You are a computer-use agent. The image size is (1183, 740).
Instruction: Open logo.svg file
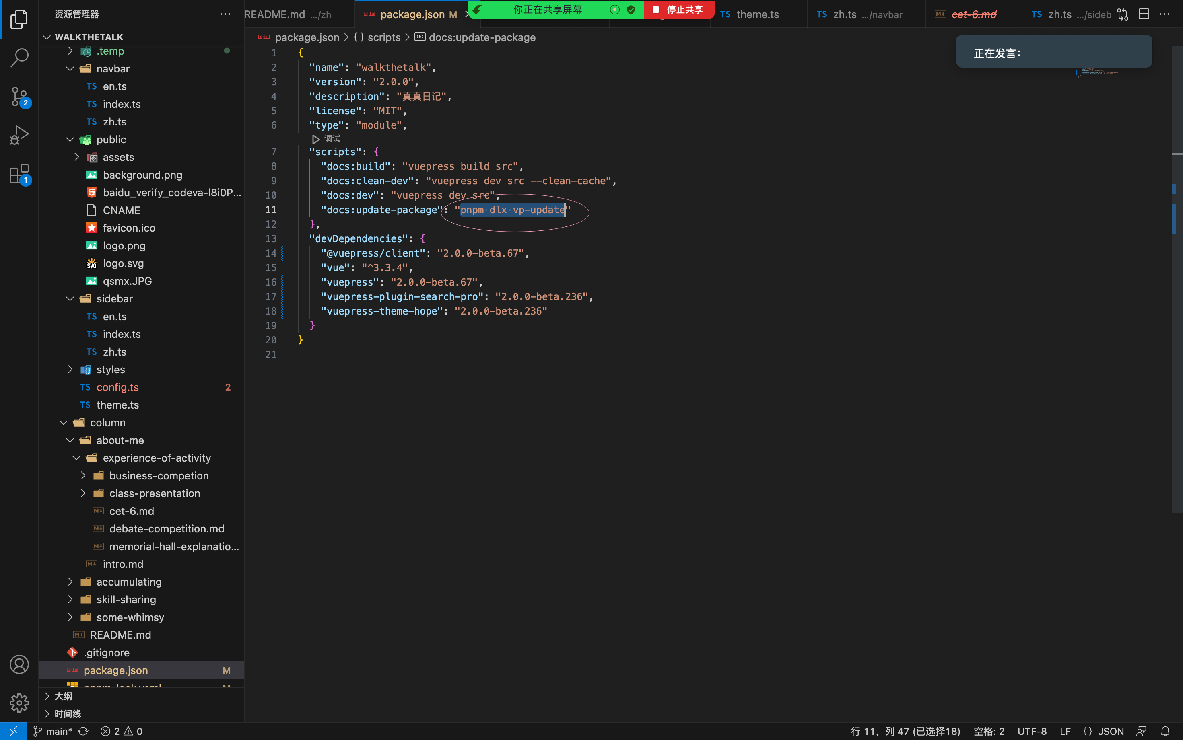click(x=141, y=263)
